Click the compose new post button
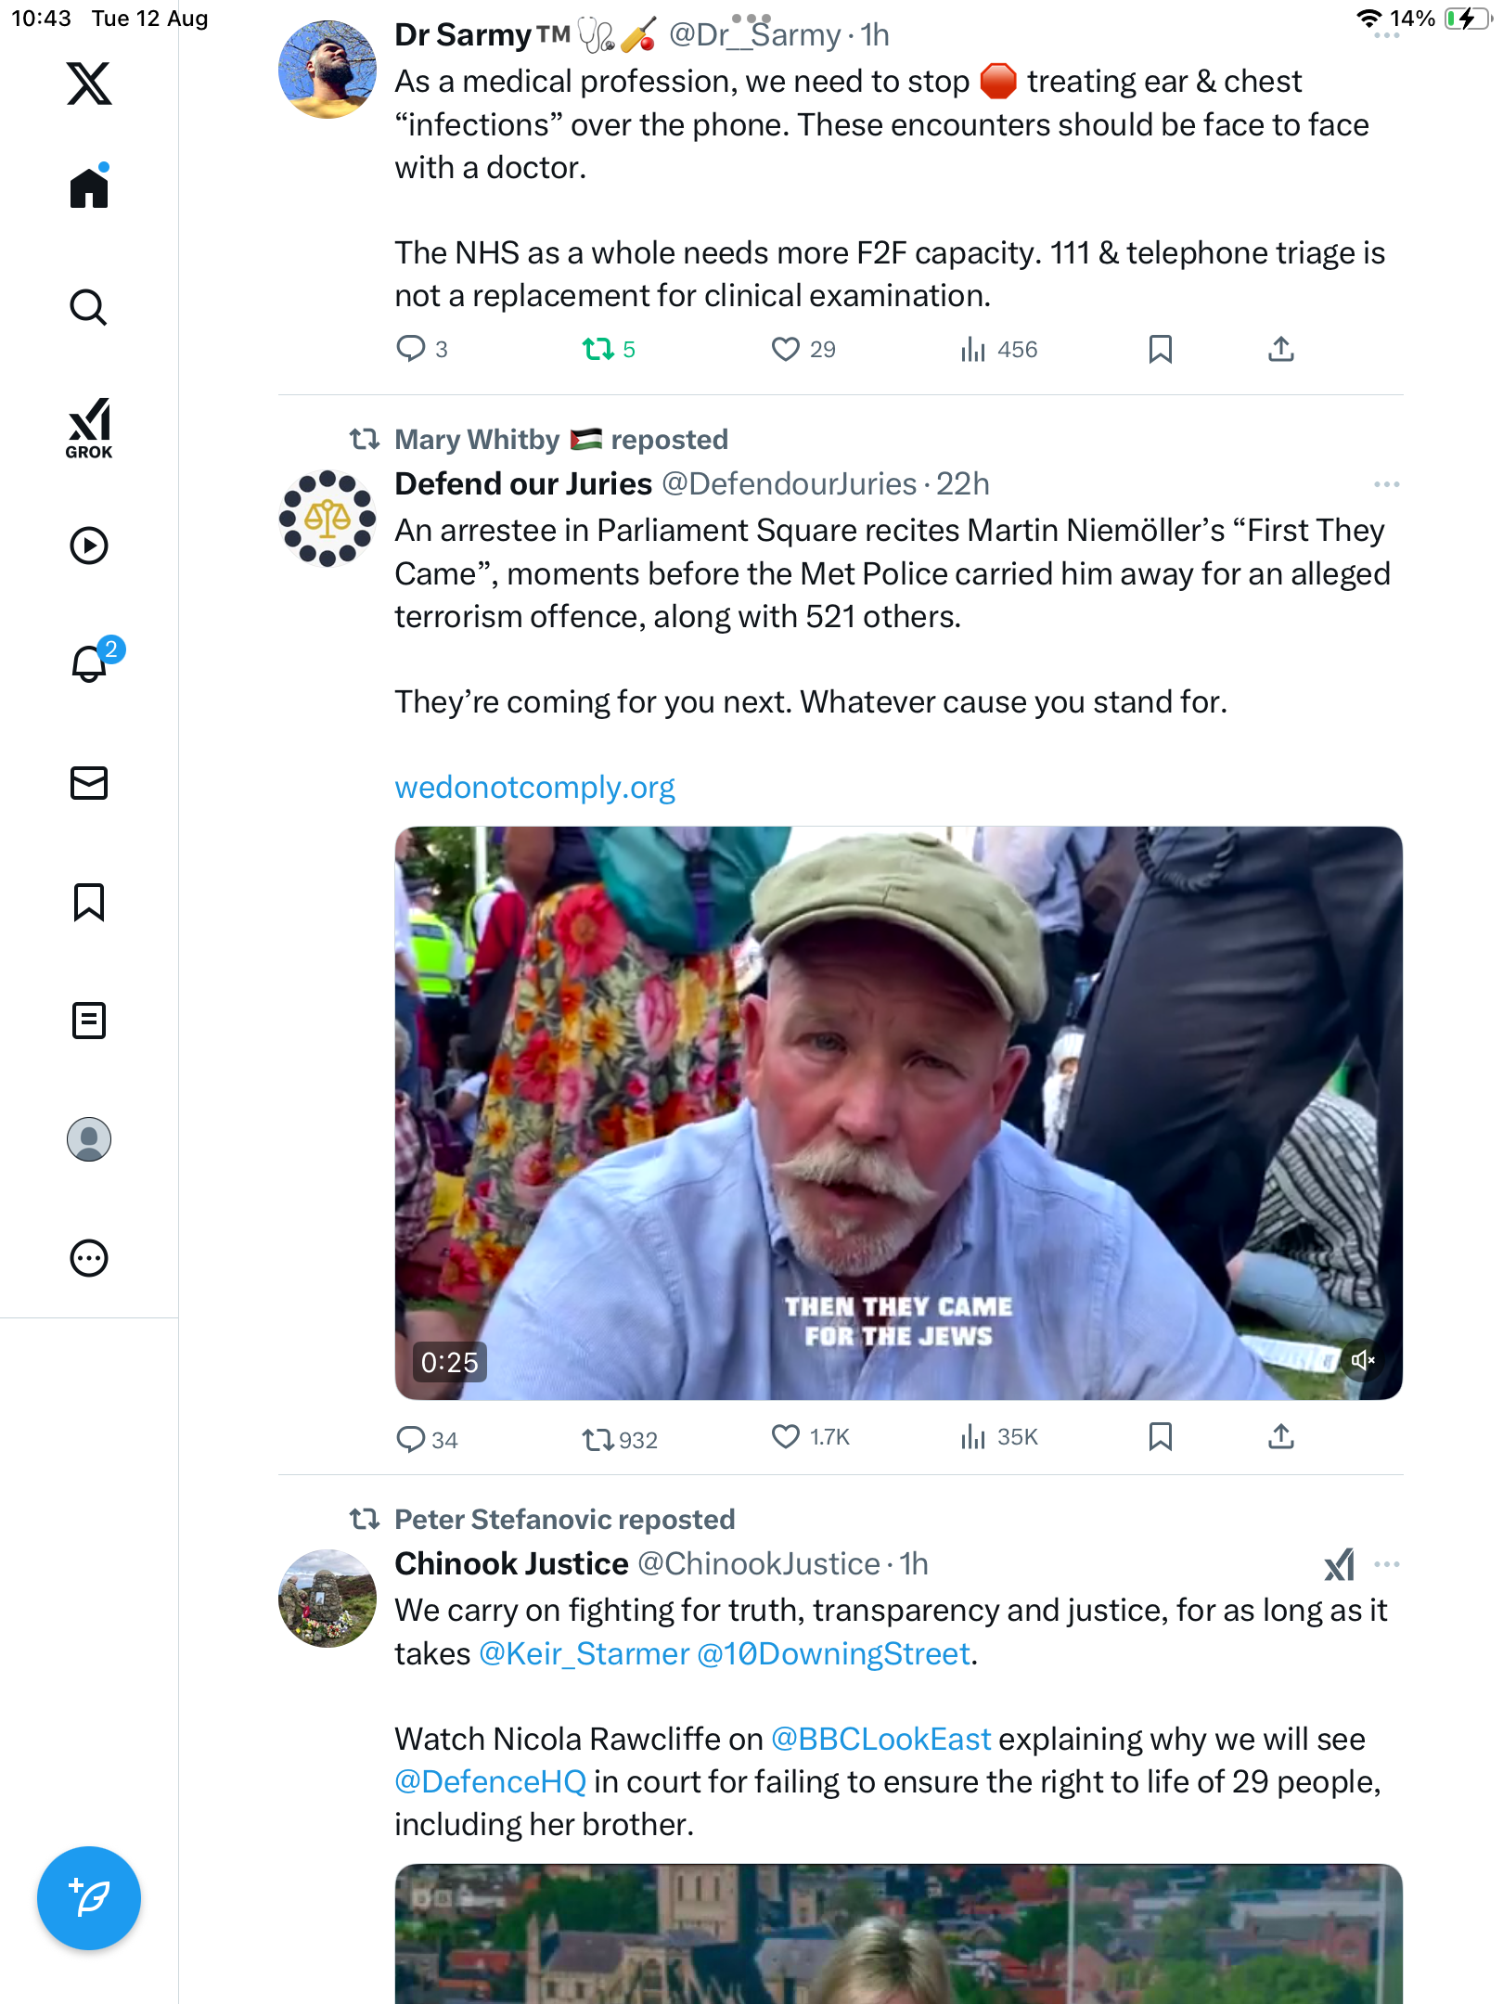The width and height of the screenshot is (1503, 2004). pyautogui.click(x=89, y=1898)
